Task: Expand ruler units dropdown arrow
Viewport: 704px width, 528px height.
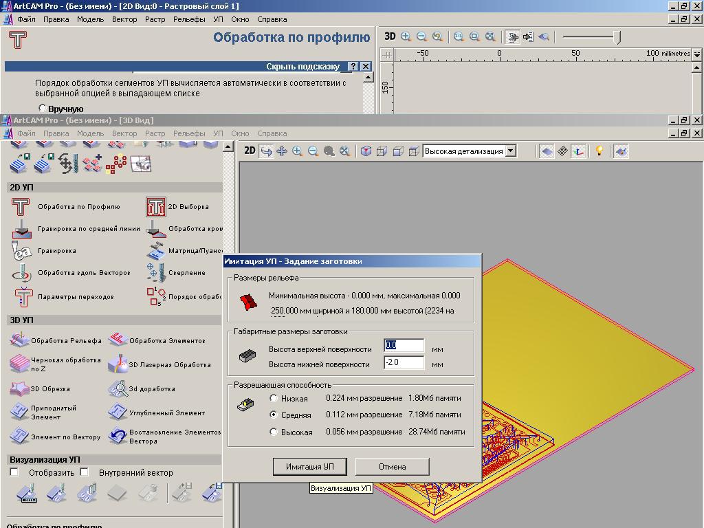Action: tap(697, 54)
